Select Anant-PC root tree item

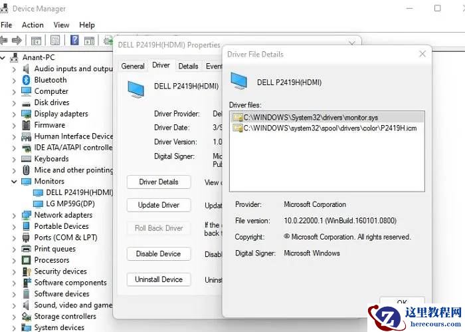click(x=39, y=57)
